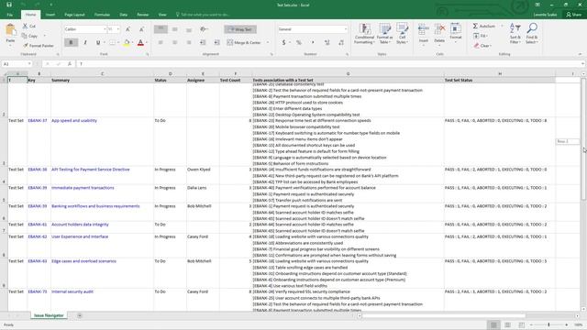587x330 pixels.
Task: Switch to the Insert tab
Action: click(50, 15)
